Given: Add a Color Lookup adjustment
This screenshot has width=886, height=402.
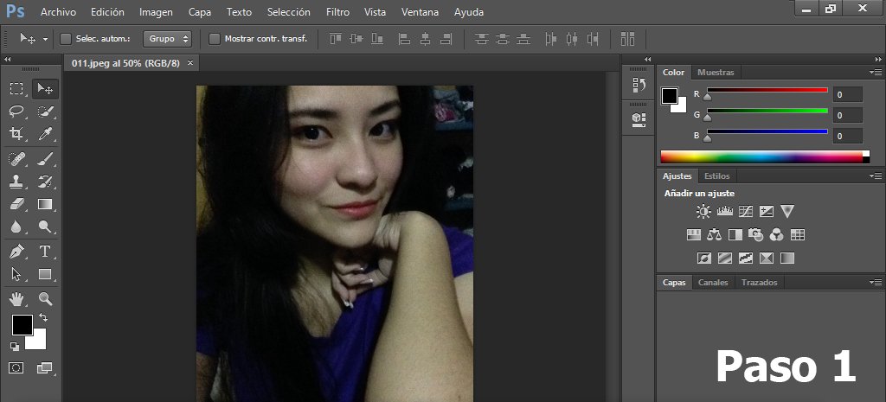Looking at the screenshot, I should coord(797,234).
